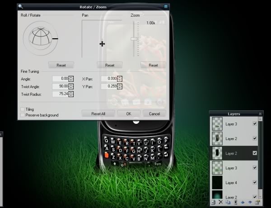Viewport: 271px width, 208px height.
Task: Click the Twist Angle field showing 90.00
Action: (61, 86)
